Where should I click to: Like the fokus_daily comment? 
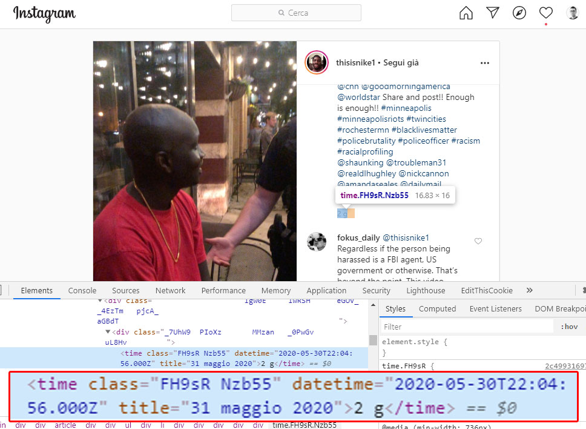click(478, 241)
